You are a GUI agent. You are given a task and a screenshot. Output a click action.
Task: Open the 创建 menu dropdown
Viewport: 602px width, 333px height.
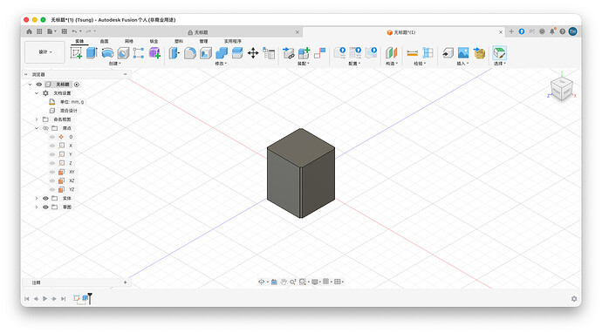point(114,64)
